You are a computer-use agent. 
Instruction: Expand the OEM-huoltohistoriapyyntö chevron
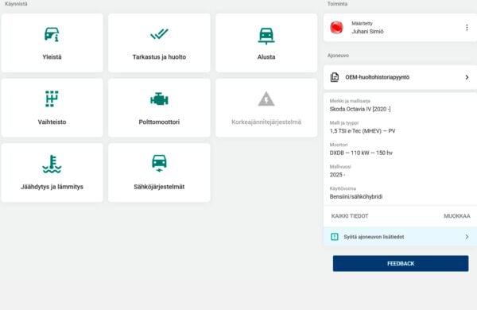point(467,77)
